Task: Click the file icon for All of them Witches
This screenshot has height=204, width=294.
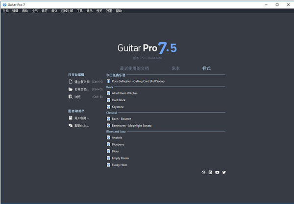Action: click(x=108, y=93)
